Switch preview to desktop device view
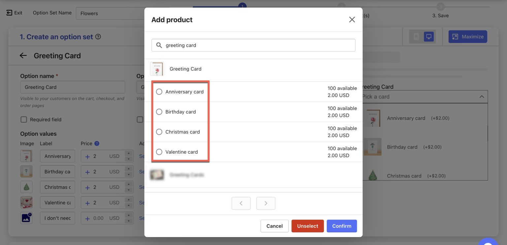Screen dimensions: 507x245 429,37
